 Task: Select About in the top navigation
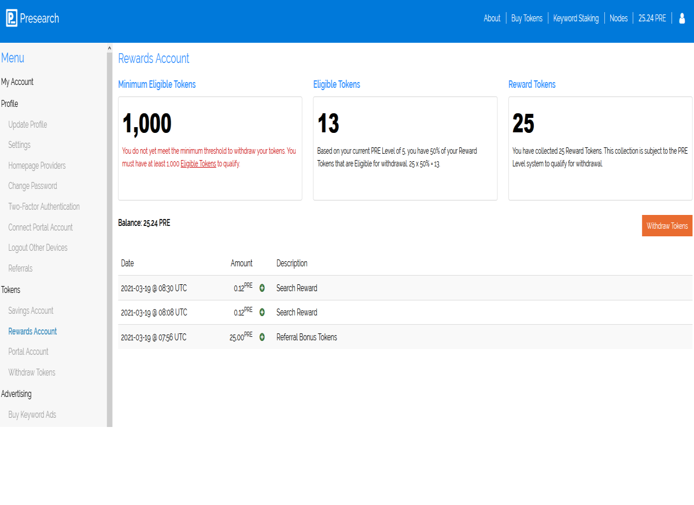(492, 18)
